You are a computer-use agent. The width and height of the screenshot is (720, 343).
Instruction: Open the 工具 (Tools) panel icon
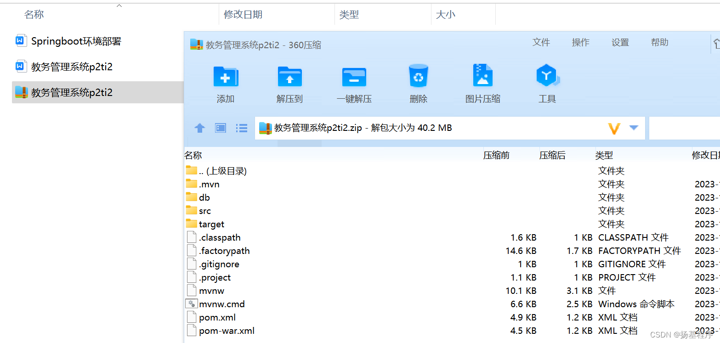click(547, 83)
